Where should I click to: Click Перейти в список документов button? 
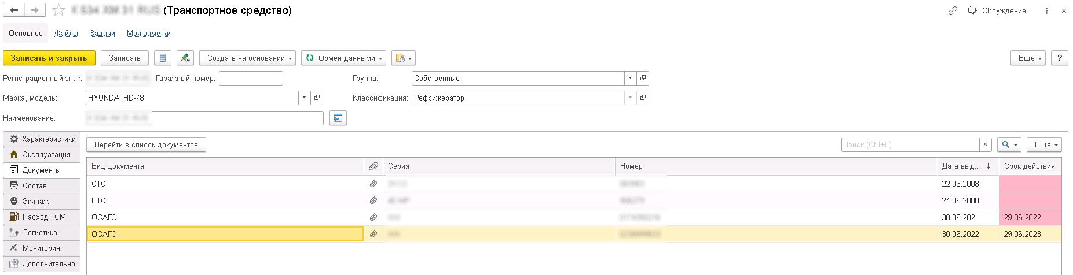[x=146, y=144]
